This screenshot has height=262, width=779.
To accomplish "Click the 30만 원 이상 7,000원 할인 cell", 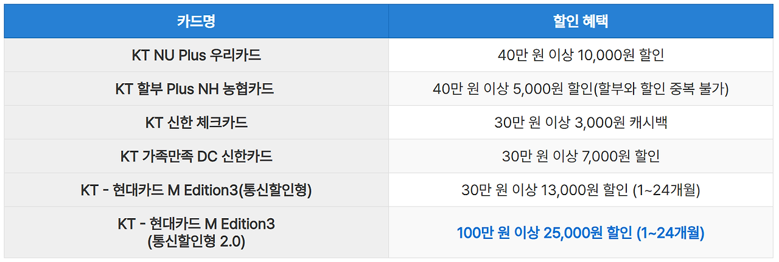I will (x=581, y=156).
